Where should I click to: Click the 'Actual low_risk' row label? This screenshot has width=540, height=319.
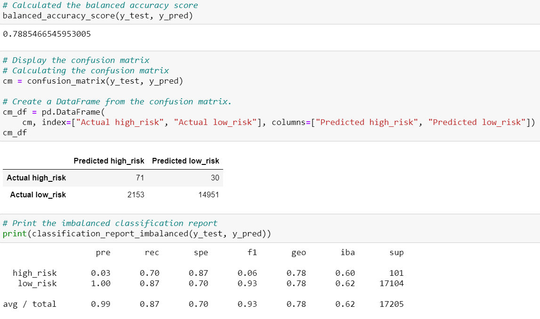(x=38, y=195)
